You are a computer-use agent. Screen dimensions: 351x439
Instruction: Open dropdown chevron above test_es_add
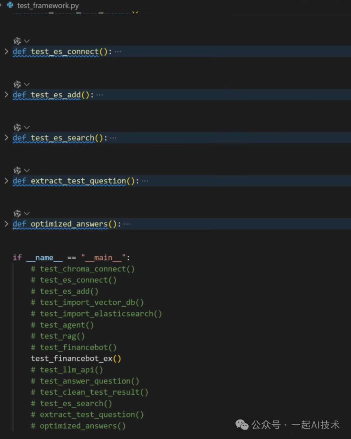coord(27,84)
